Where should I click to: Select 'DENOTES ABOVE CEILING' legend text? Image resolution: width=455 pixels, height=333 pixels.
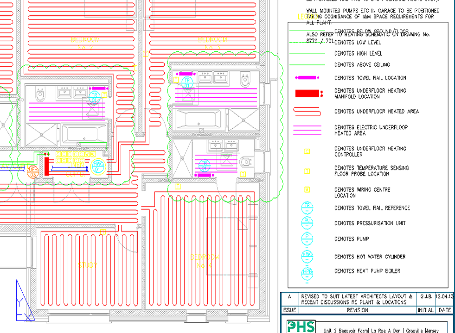pos(362,65)
